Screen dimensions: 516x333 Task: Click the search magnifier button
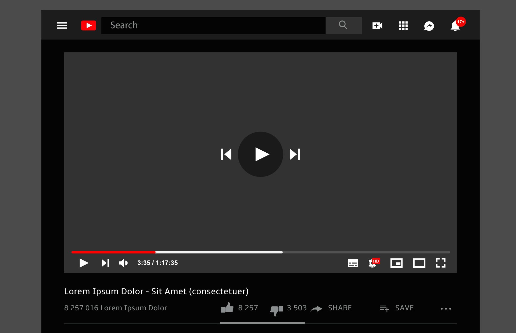coord(343,25)
